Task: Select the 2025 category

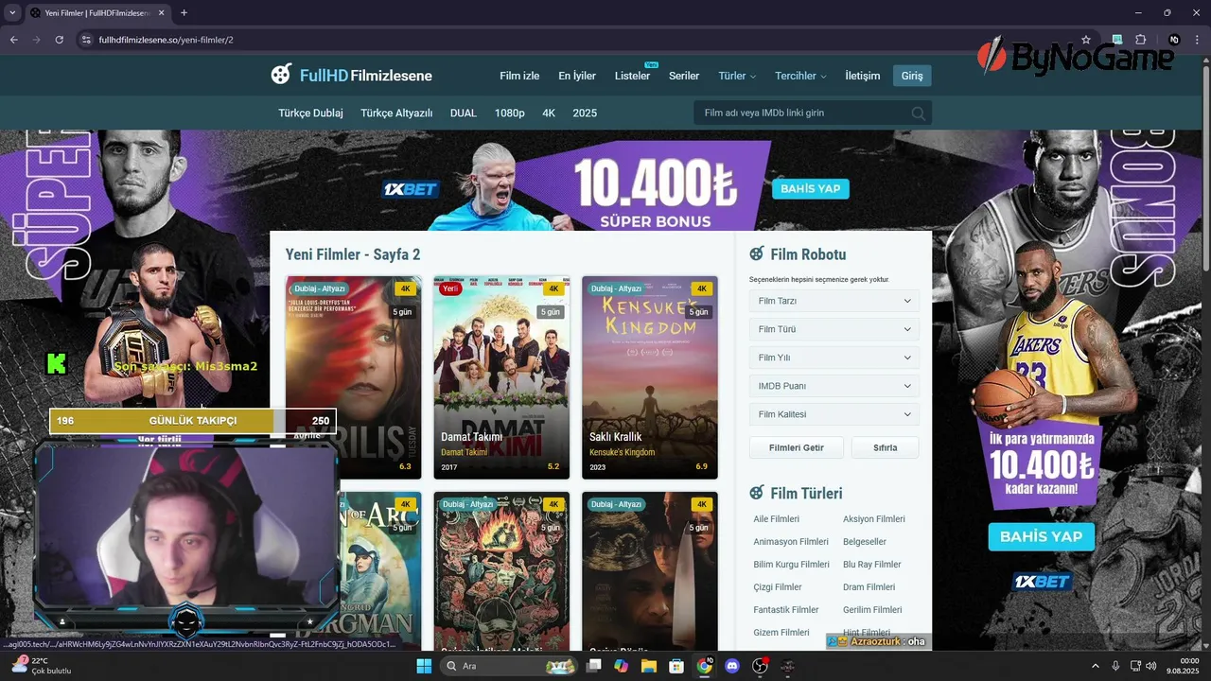Action: [585, 113]
